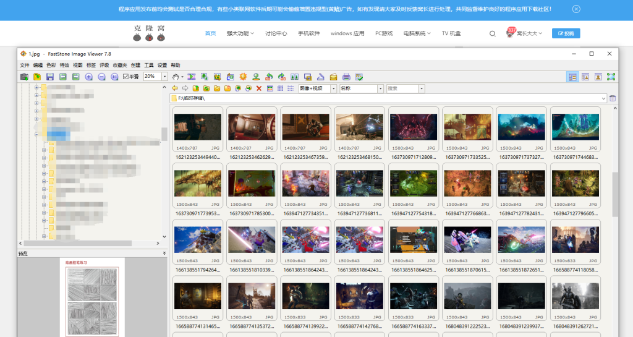Image resolution: width=633 pixels, height=337 pixels.
Task: Open the resize image tool icon
Action: pos(205,77)
